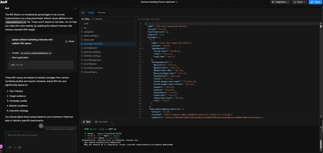323x153 pixels.
Task: Click the project lock icon beside title
Action: point(177,2)
